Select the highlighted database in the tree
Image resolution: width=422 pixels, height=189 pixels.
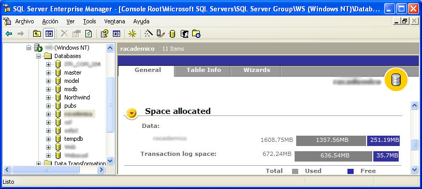pyautogui.click(x=79, y=114)
